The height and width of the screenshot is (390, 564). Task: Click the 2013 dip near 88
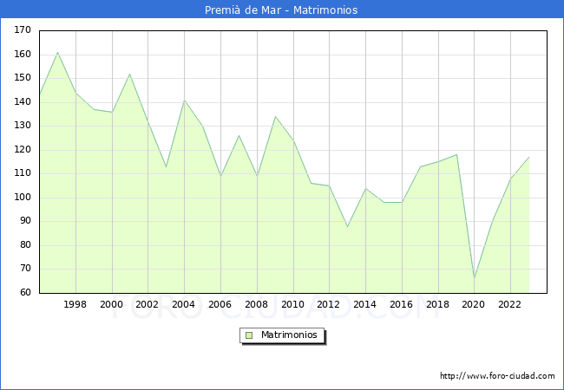(x=347, y=226)
